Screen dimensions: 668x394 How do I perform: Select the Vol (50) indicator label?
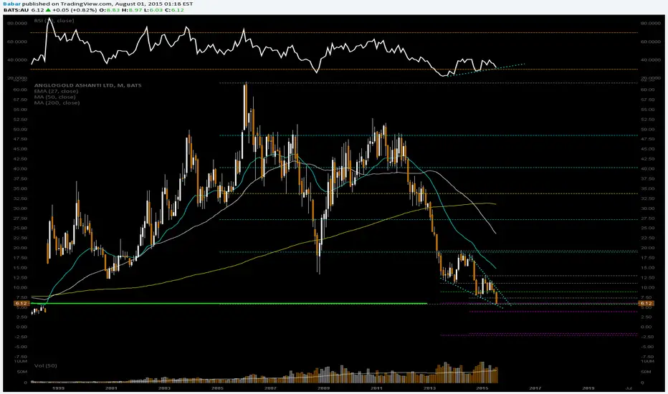[x=46, y=365]
